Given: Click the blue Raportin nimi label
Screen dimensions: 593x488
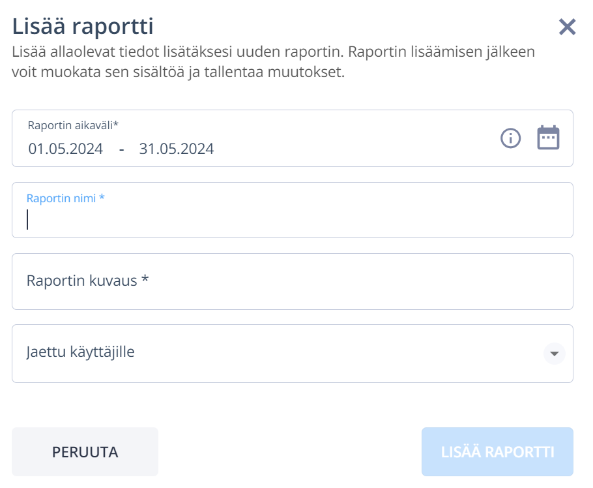Looking at the screenshot, I should [65, 198].
